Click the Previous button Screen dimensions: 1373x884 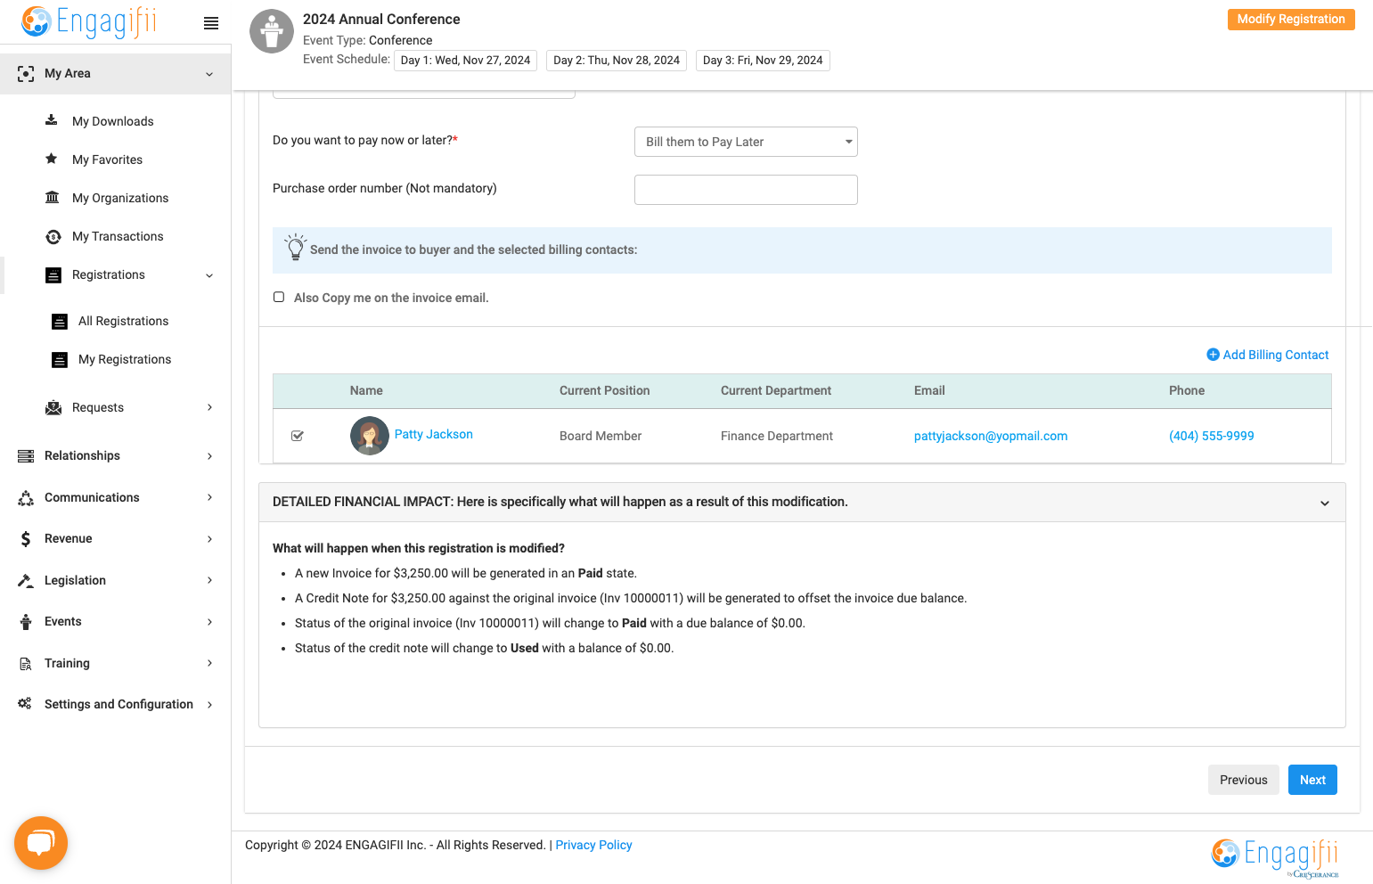[x=1244, y=780]
